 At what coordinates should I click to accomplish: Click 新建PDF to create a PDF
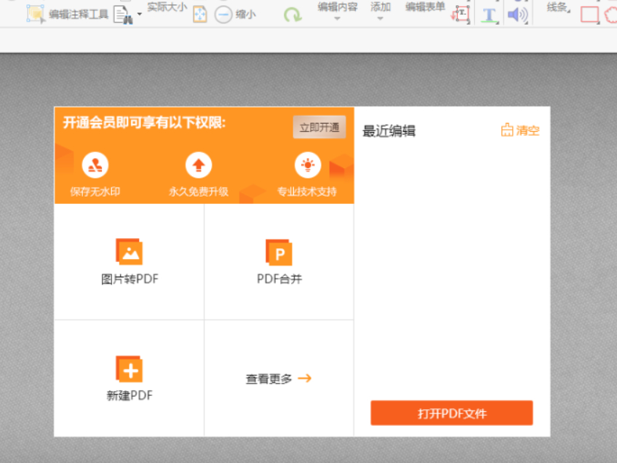(x=130, y=379)
